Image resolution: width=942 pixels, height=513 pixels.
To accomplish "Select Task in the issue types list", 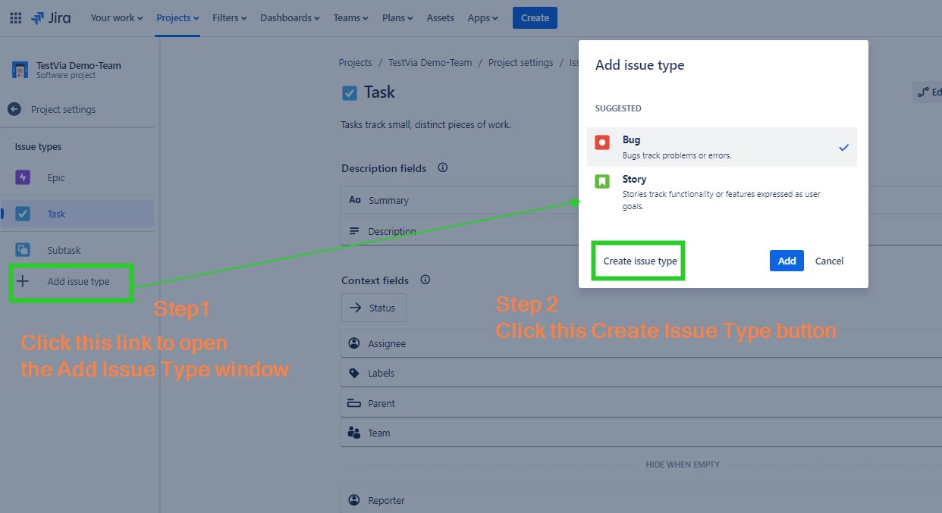I will pos(57,214).
